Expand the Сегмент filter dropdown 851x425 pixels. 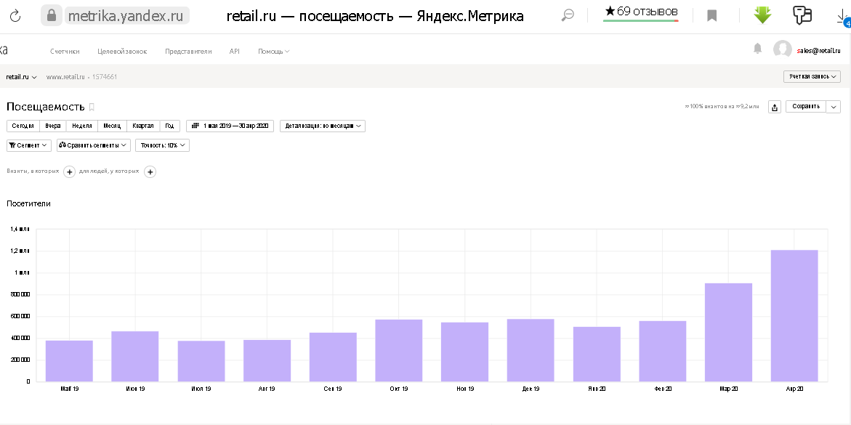[29, 145]
